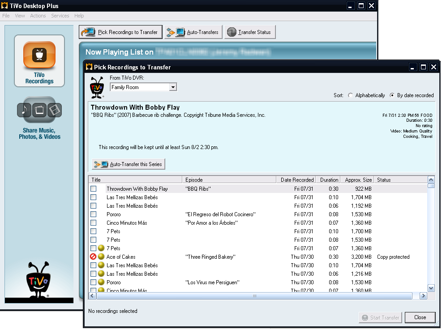Image resolution: width=442 pixels, height=329 pixels.
Task: Maximize the TiVo Desktop Plus main window
Action: click(361, 6)
